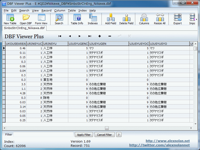
Task: Go to the last record
Action: 90,36
